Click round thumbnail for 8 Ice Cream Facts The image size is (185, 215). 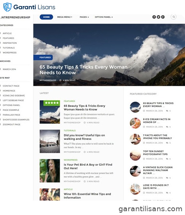click(x=135, y=123)
